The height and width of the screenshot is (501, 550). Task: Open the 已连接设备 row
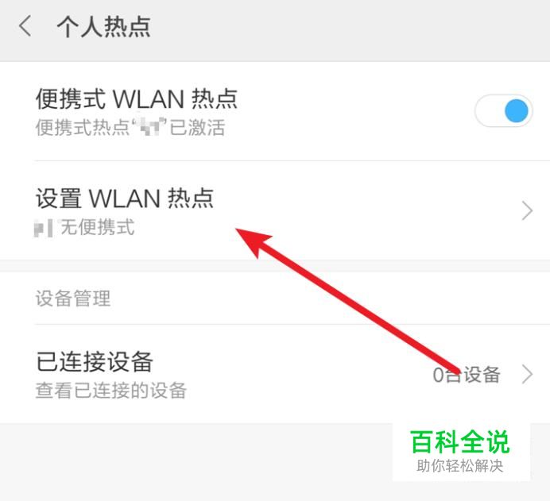tap(275, 374)
